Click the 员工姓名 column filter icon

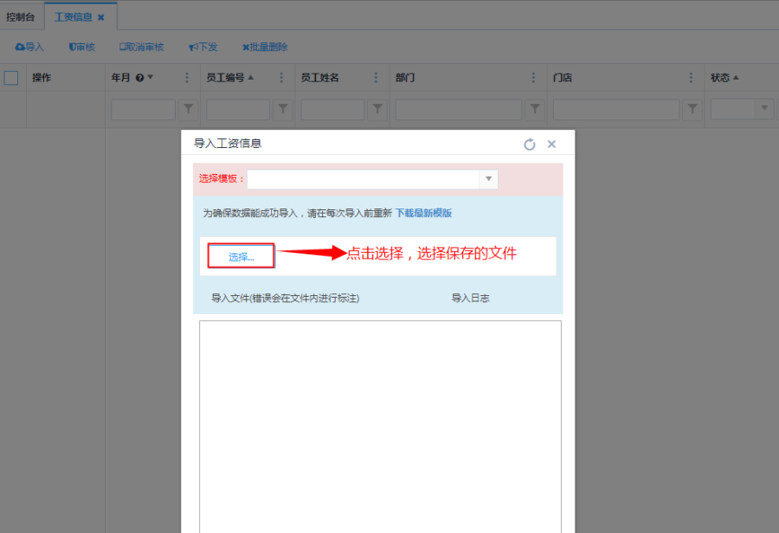(377, 109)
